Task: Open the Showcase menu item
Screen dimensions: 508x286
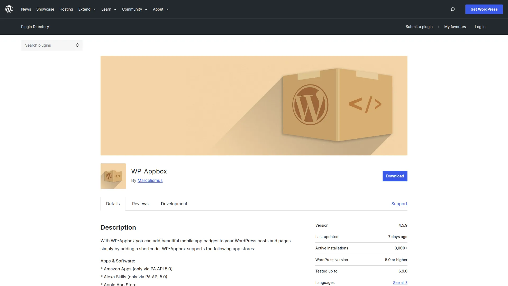Action: pos(45,9)
